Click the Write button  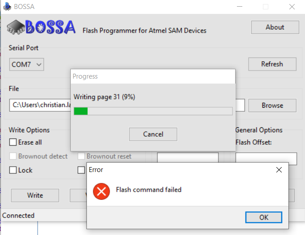click(x=35, y=195)
